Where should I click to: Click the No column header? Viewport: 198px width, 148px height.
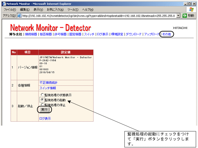click(x=14, y=52)
